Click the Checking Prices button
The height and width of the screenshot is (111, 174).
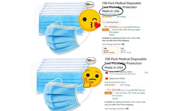(x=111, y=22)
